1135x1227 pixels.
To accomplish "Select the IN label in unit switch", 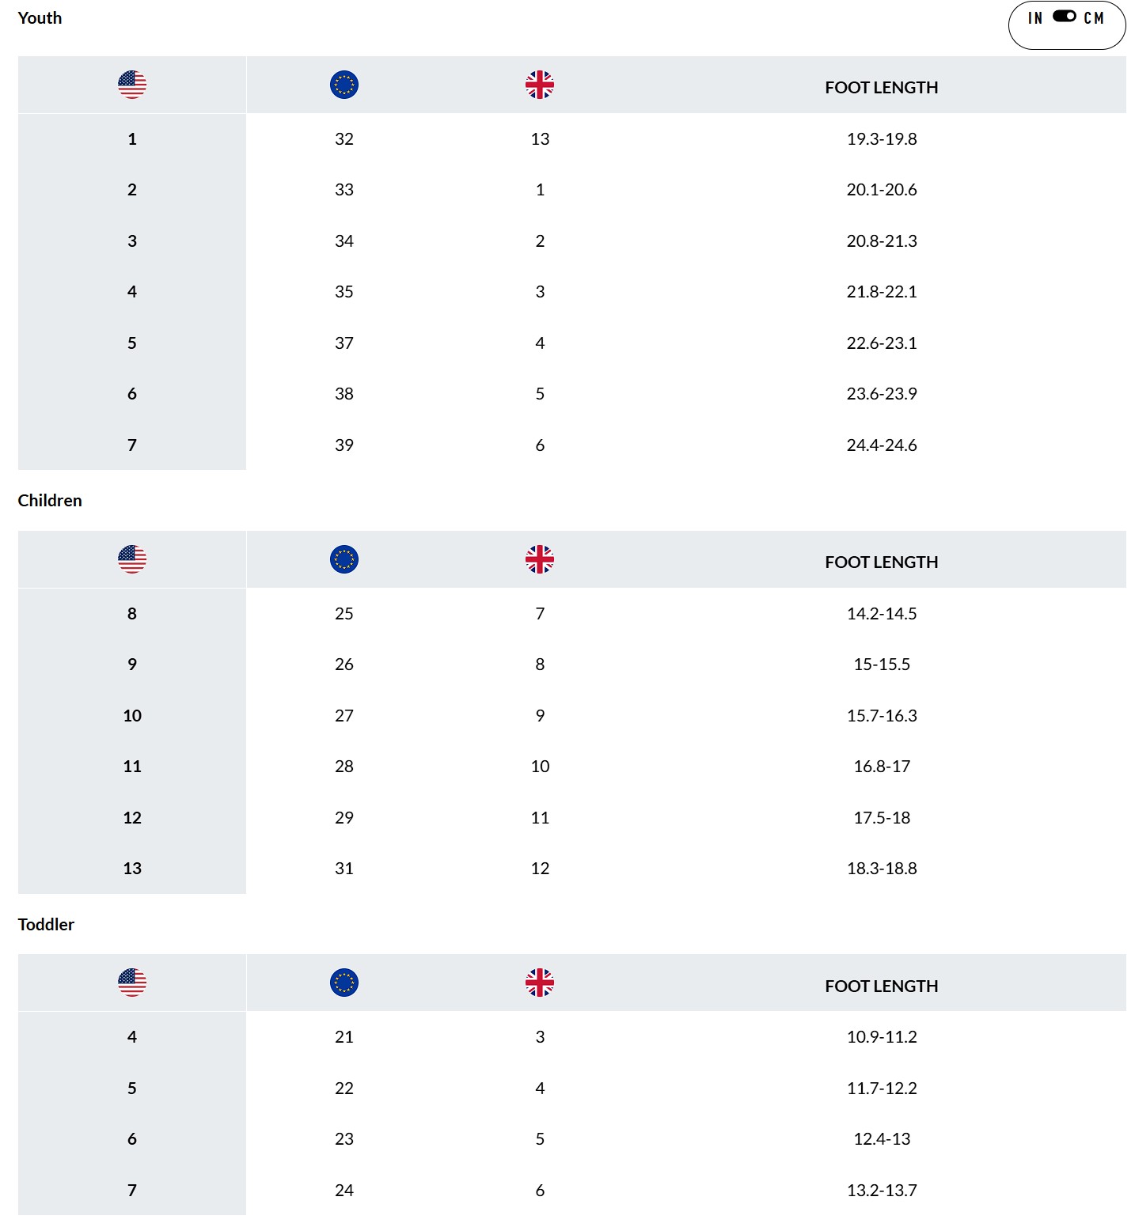I will coord(1035,18).
